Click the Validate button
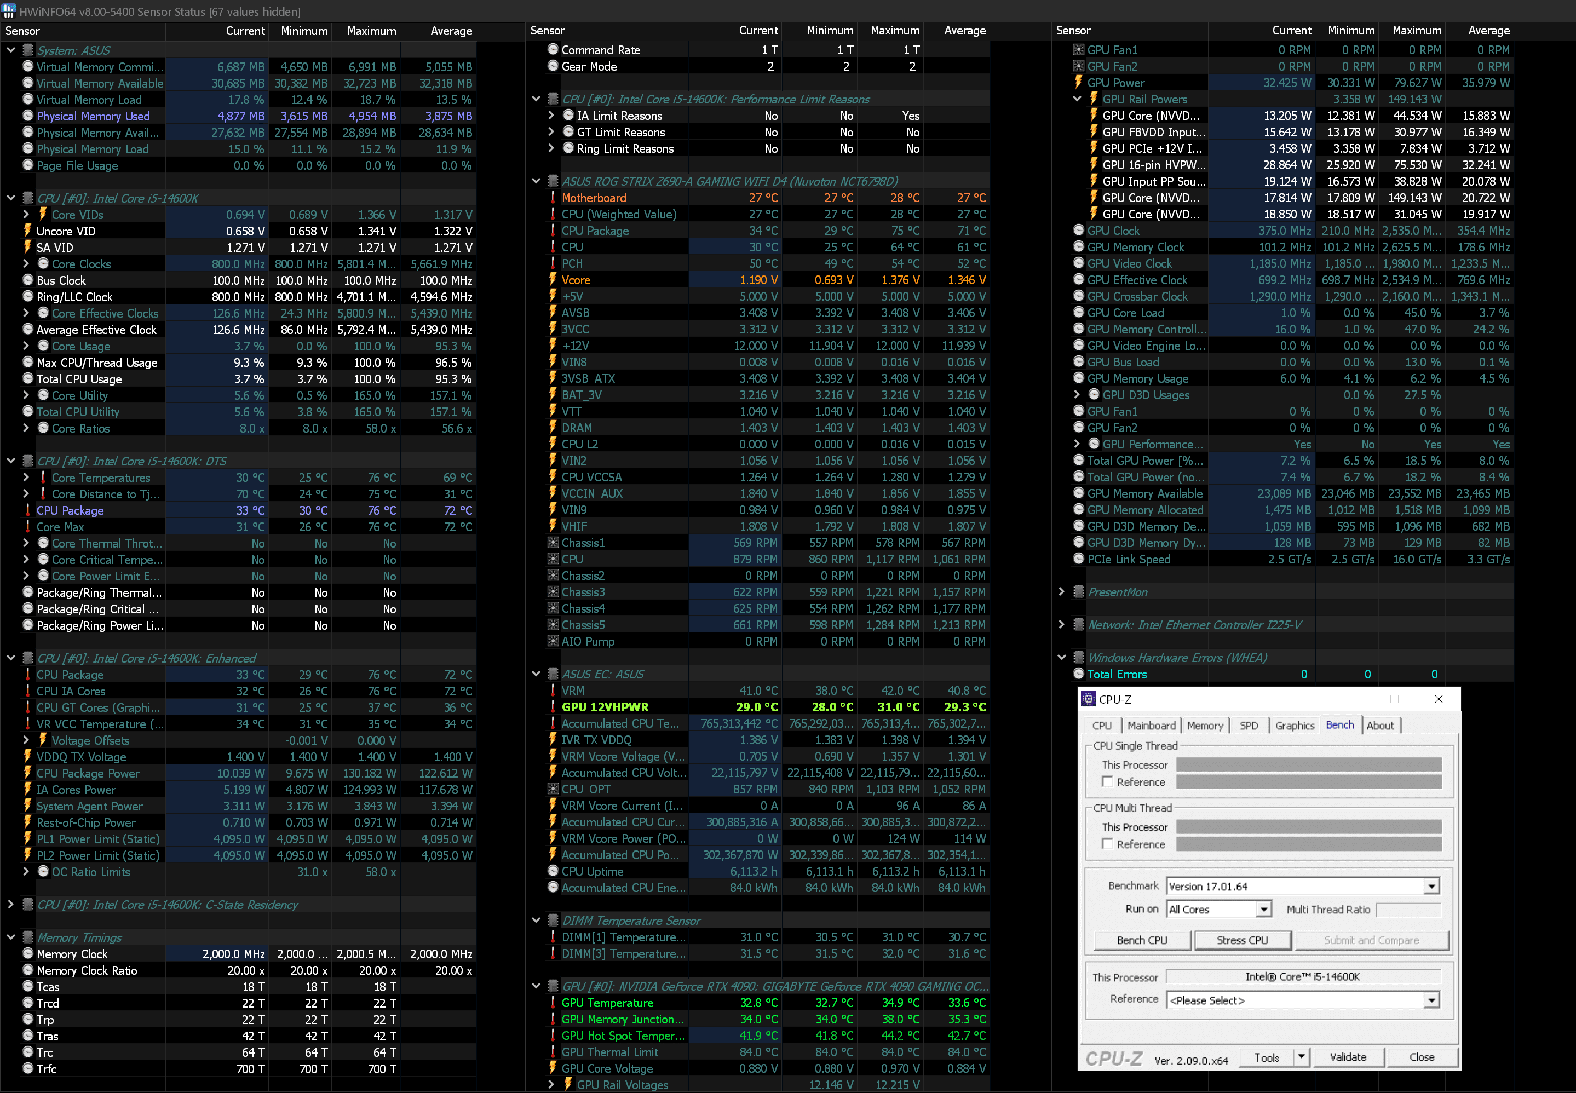Image resolution: width=1576 pixels, height=1093 pixels. [1348, 1057]
